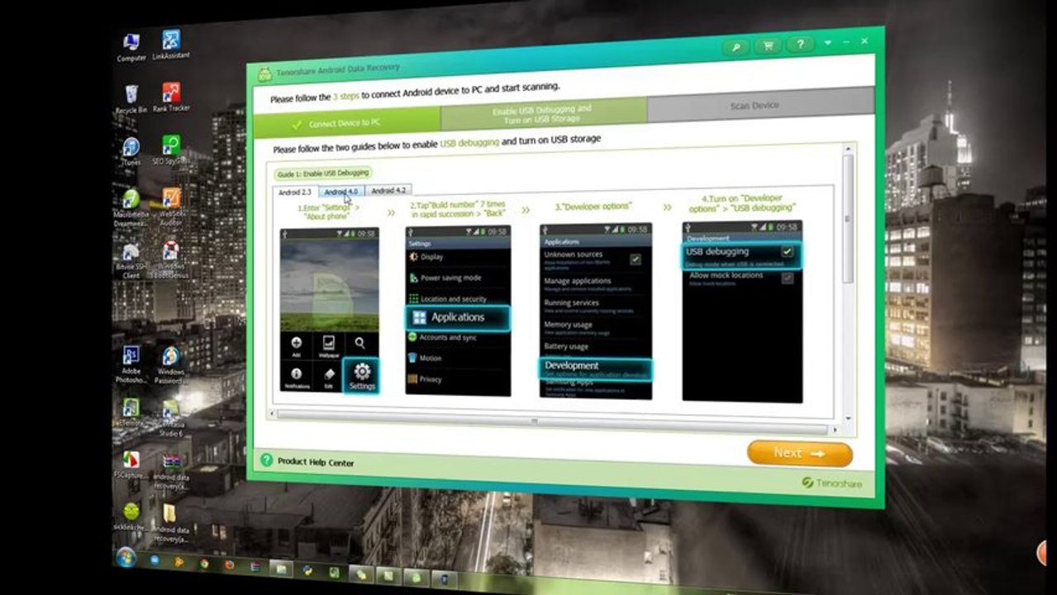
Task: Open the iTunes desktop icon
Action: click(x=131, y=152)
